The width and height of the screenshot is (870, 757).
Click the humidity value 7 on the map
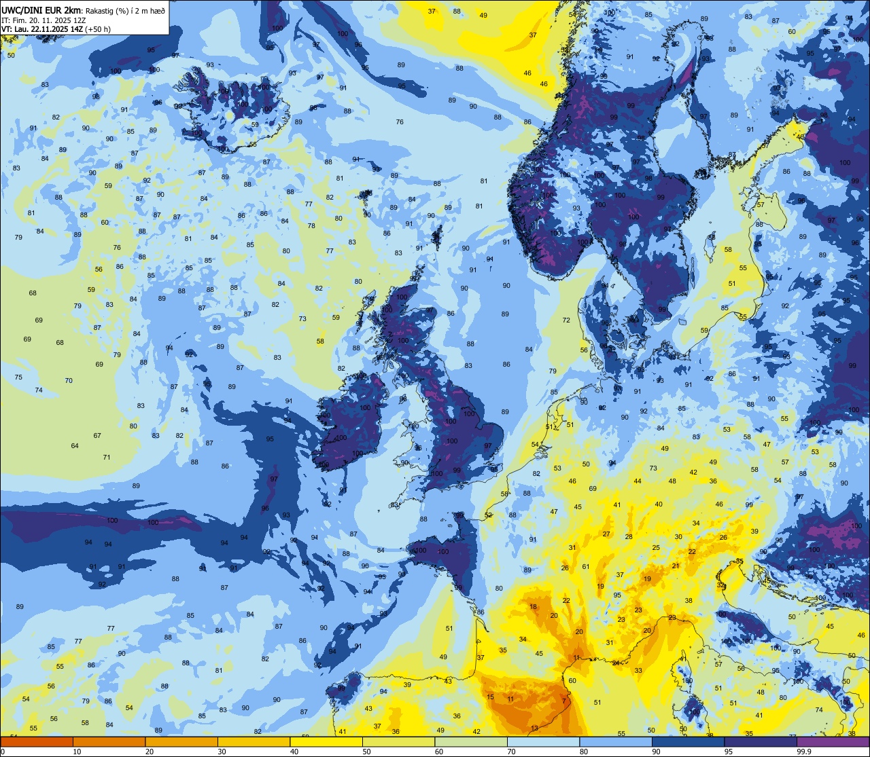[563, 701]
